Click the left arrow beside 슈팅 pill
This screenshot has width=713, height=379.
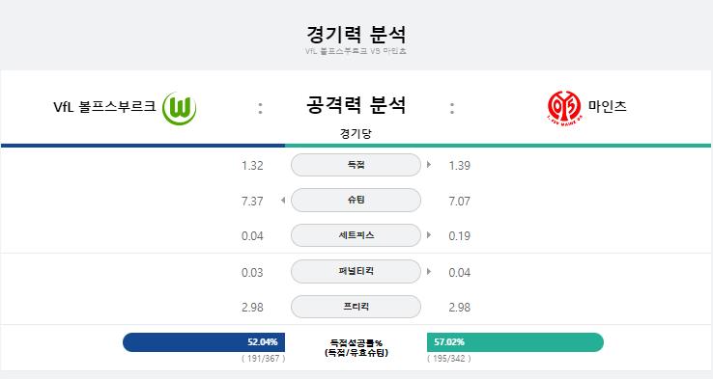[283, 201]
